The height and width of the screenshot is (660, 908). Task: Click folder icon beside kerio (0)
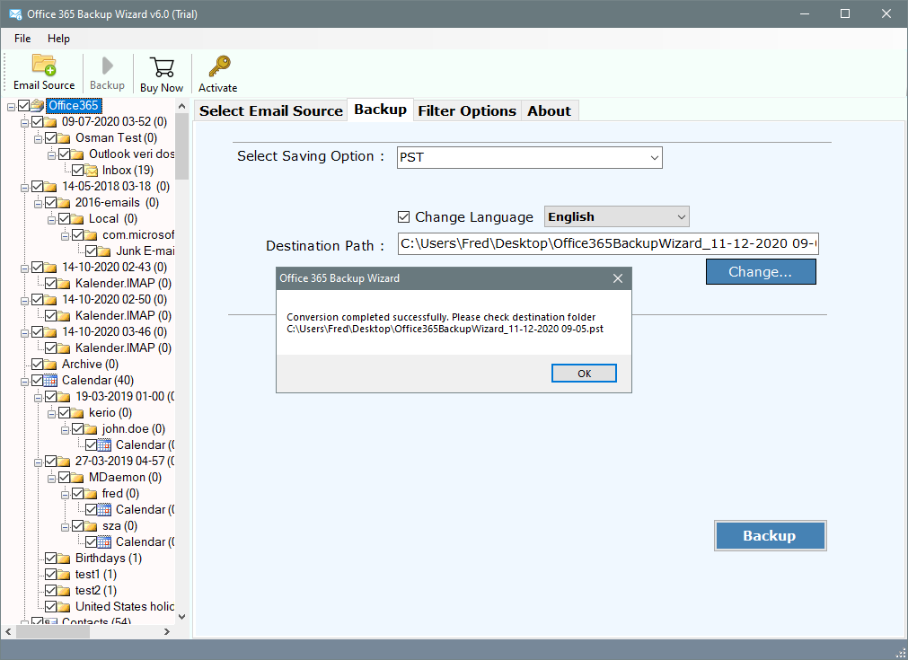77,413
